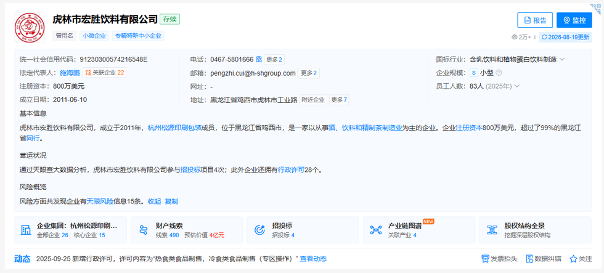The image size is (604, 273).
Task: Click the 发票抬头 invoice header icon button
Action: 499,259
